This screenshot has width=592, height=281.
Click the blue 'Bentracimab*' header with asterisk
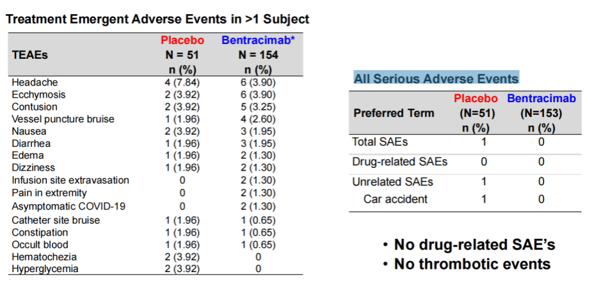(258, 40)
